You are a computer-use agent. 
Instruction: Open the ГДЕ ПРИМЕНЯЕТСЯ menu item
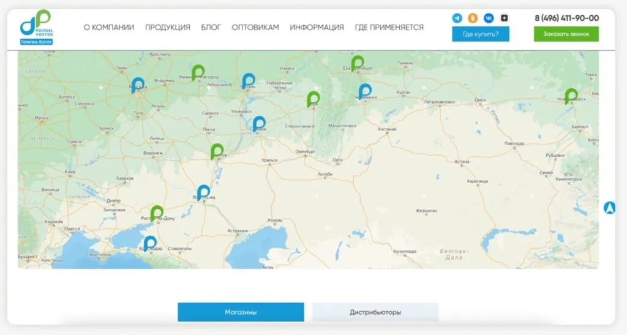[x=389, y=28]
